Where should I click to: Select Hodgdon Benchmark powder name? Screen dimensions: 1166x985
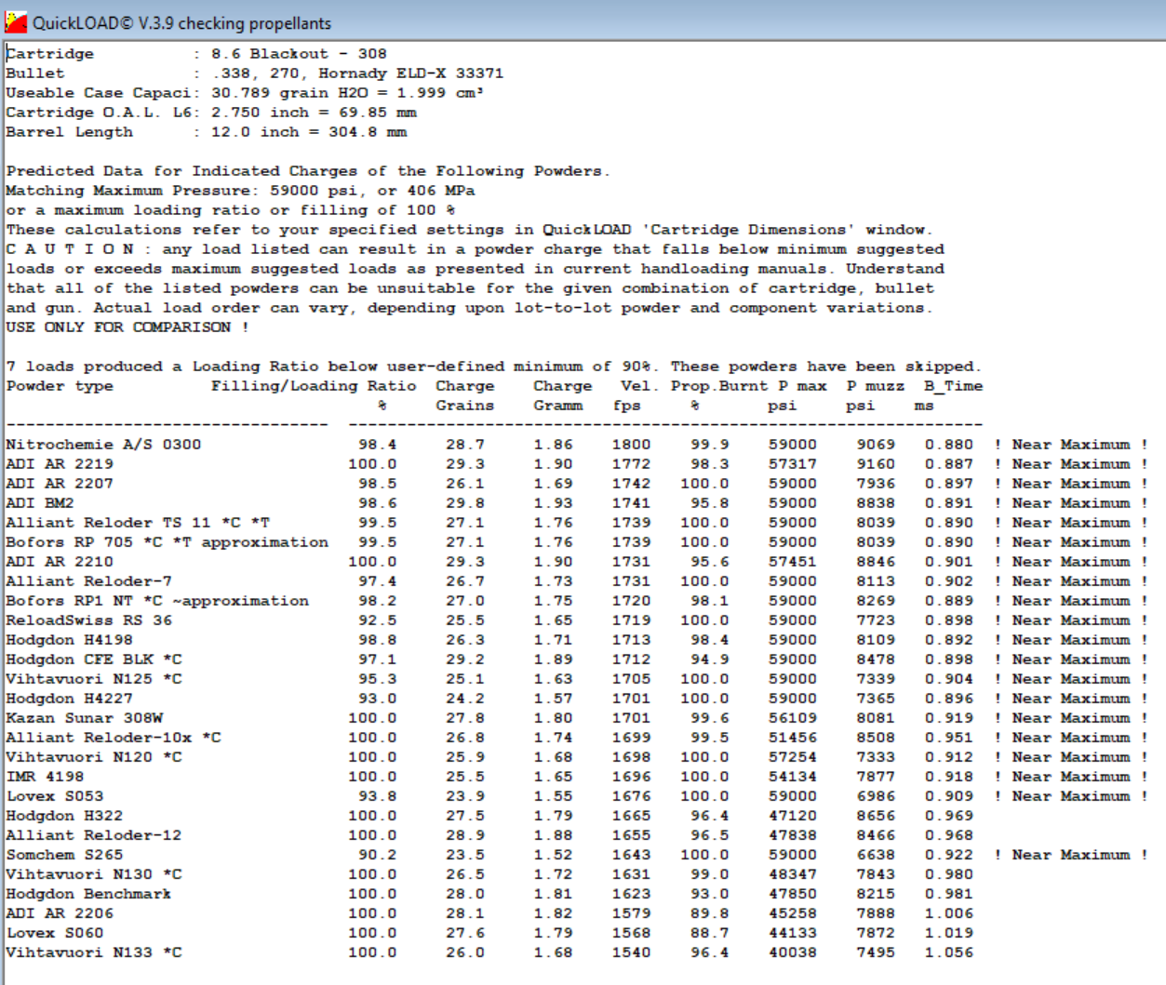tap(88, 894)
